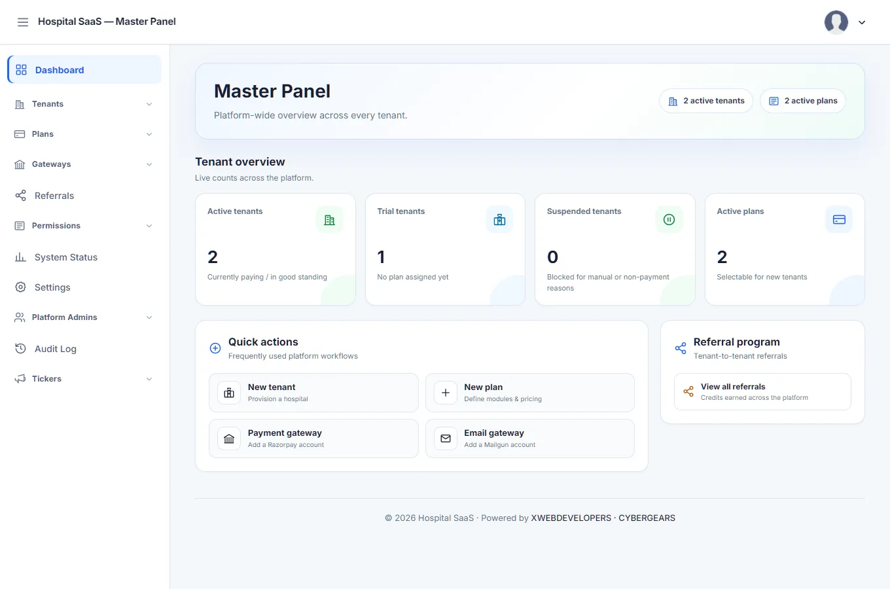Open the System Status menu item
The height and width of the screenshot is (589, 890).
[84, 257]
